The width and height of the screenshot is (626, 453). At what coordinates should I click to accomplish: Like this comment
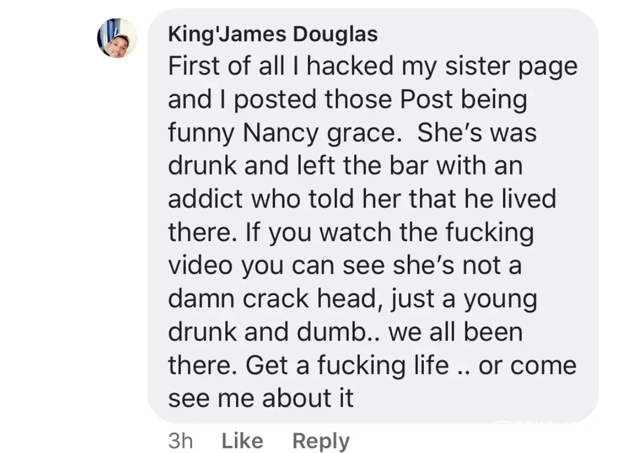pyautogui.click(x=243, y=441)
